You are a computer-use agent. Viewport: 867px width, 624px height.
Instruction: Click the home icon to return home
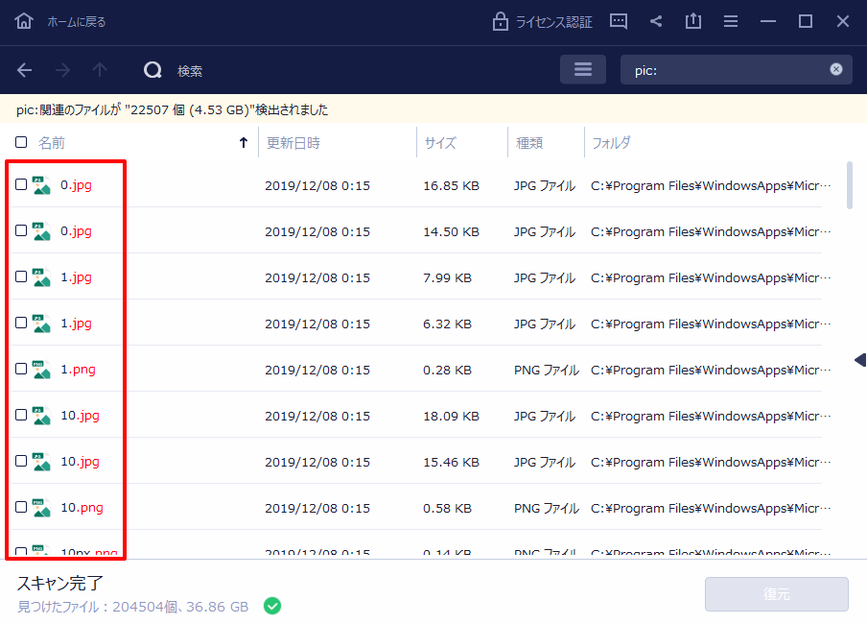click(x=24, y=21)
